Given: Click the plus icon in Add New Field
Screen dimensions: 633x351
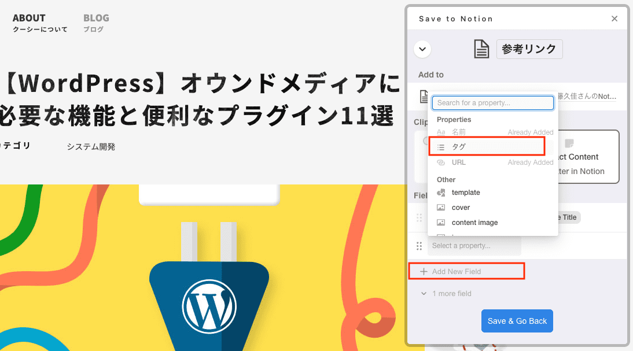Looking at the screenshot, I should coord(424,272).
